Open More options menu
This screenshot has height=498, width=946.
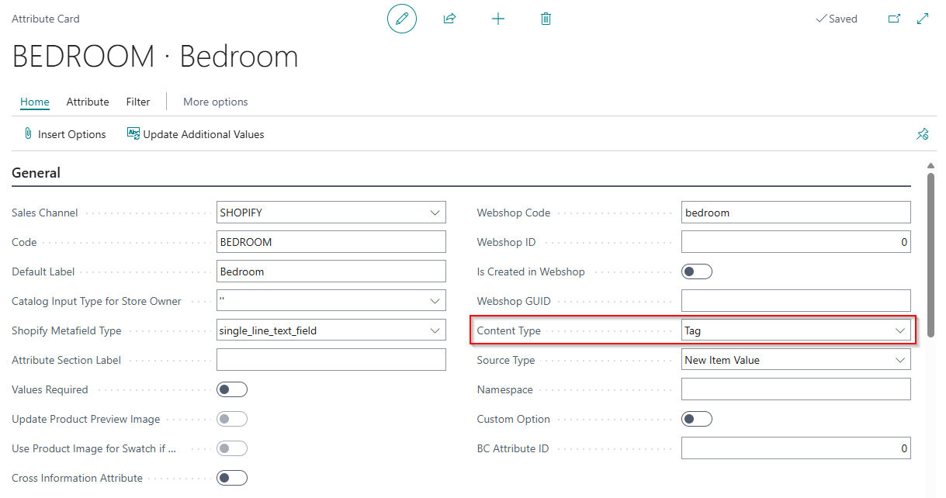[216, 102]
